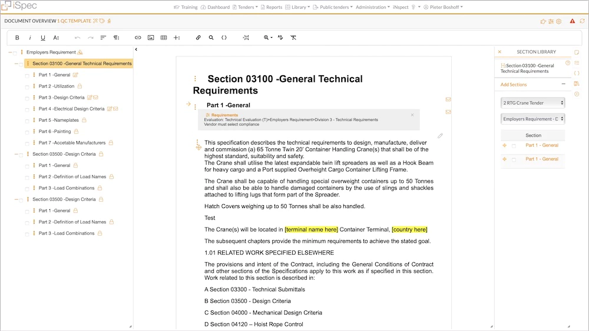The width and height of the screenshot is (589, 331).
Task: Undo the last edit
Action: [x=77, y=38]
